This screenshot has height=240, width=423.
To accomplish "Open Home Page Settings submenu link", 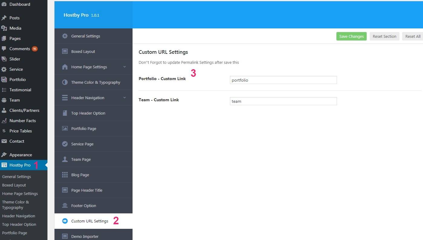I will point(20,193).
